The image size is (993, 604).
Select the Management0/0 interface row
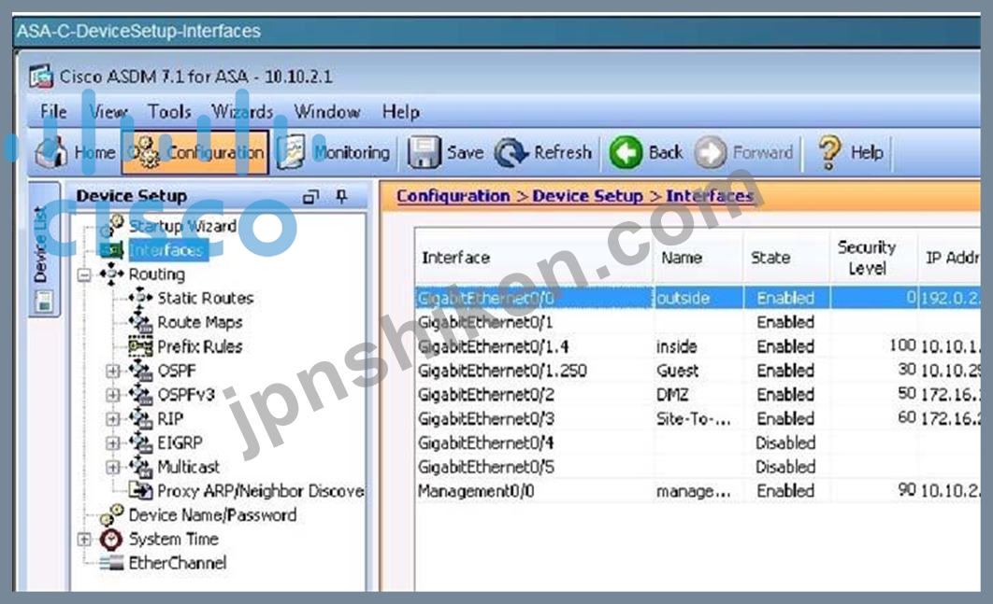[698, 491]
